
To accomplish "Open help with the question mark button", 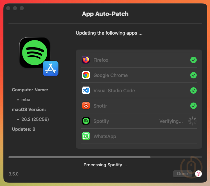I will point(198,174).
